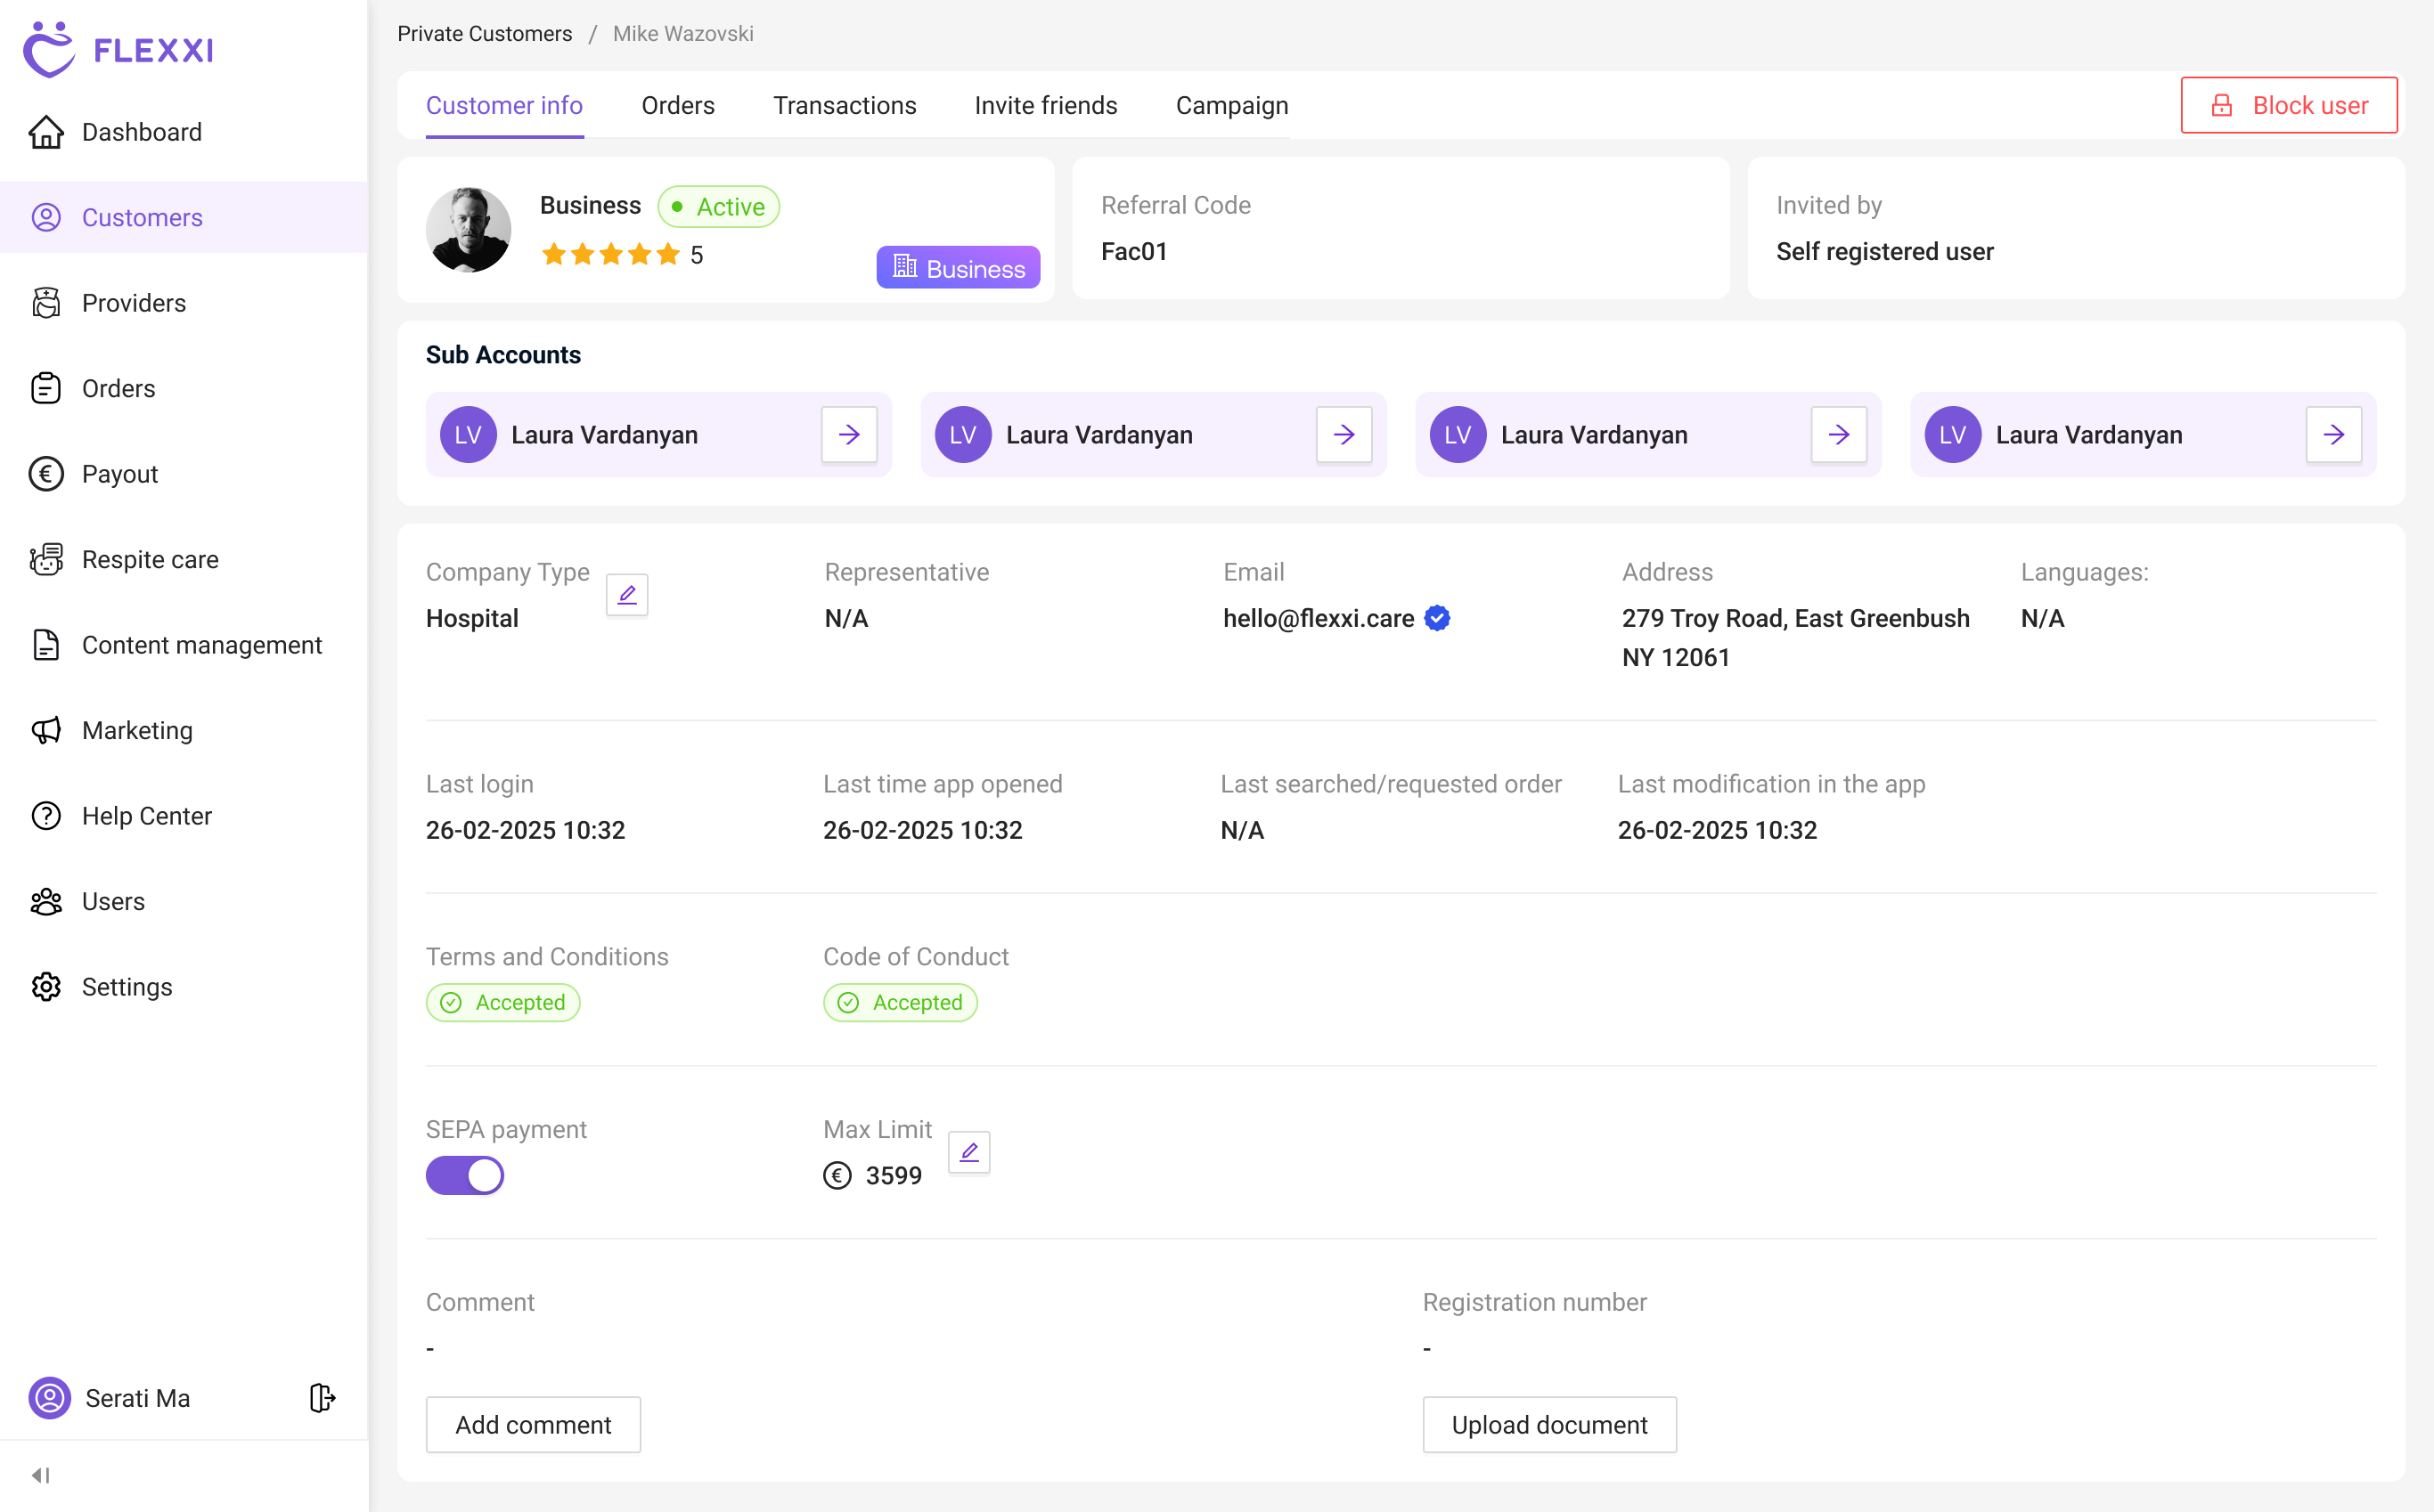Screen dimensions: 2434x1512
Task: Switch to the Customer info tab
Action: coord(504,105)
